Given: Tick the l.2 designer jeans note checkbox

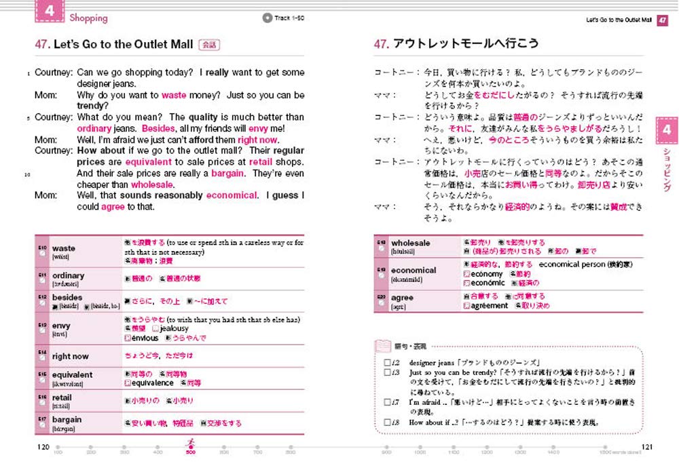Looking at the screenshot, I should (388, 362).
